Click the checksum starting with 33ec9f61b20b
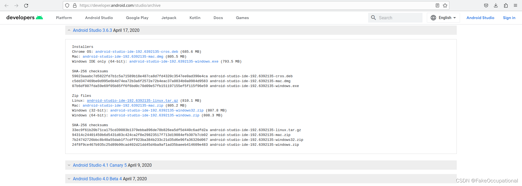The width and height of the screenshot is (522, 186). point(140,130)
